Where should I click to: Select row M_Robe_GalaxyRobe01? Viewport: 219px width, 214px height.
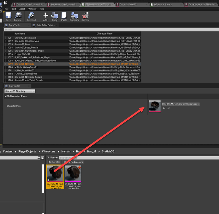click(x=72, y=67)
